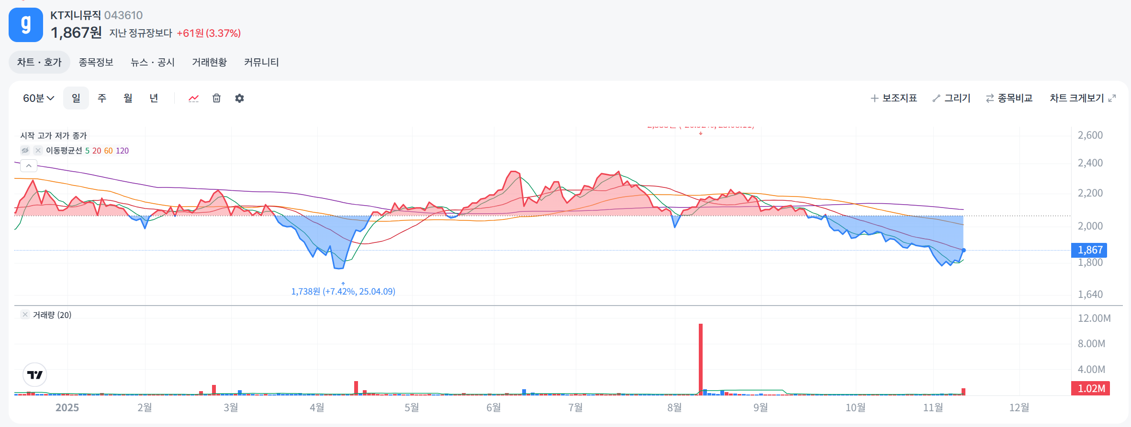Click the 1.02M volume tag
The height and width of the screenshot is (427, 1131).
(x=1090, y=388)
